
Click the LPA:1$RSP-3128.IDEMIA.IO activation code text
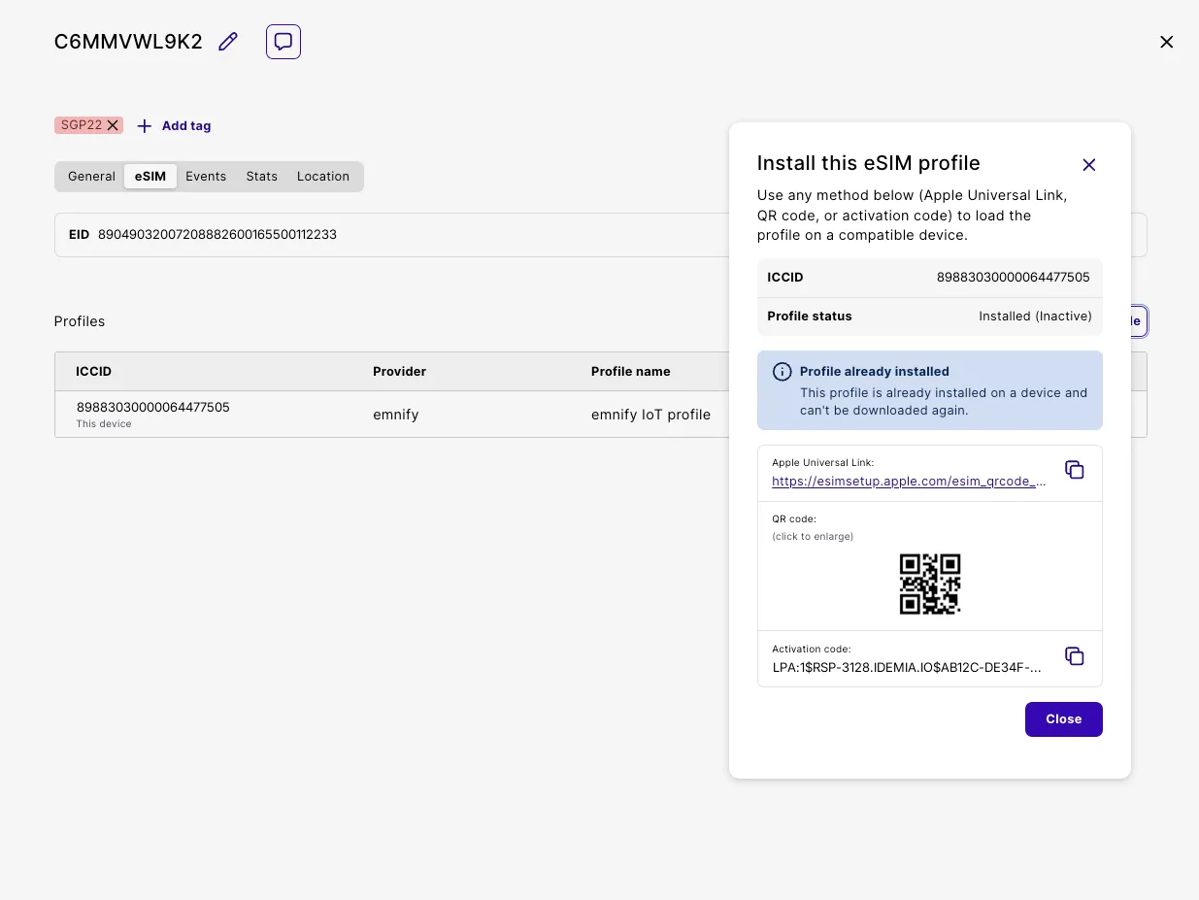pos(907,668)
